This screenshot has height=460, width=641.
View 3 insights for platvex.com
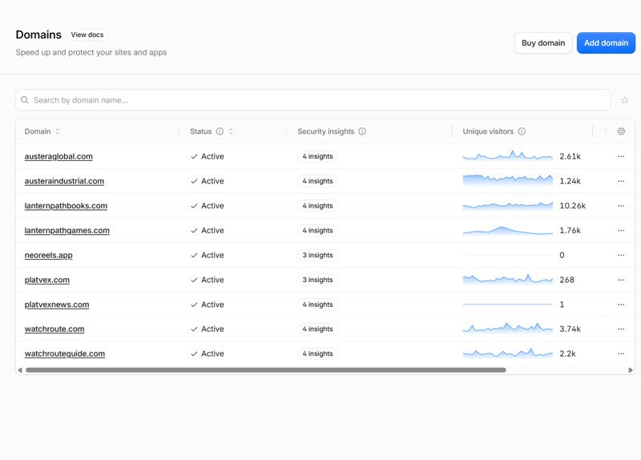(317, 280)
